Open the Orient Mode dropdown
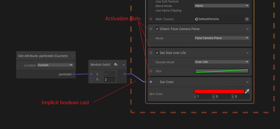 (x=222, y=38)
